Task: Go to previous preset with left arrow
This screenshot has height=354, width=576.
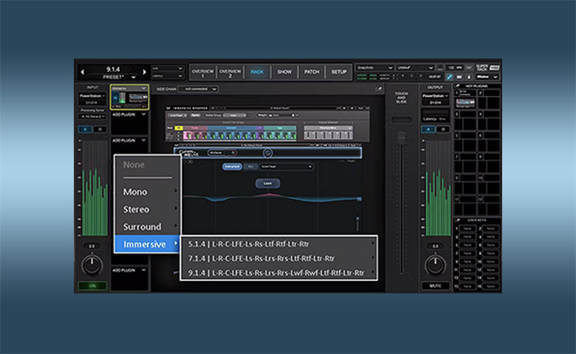Action: (x=82, y=72)
